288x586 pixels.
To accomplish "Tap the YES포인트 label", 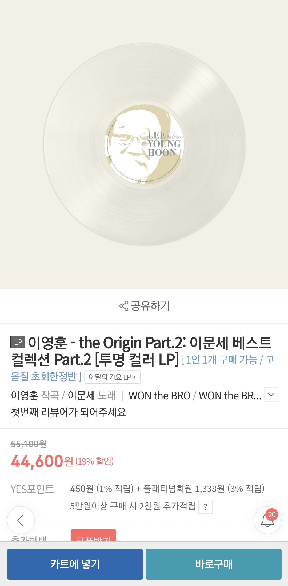I will click(32, 489).
